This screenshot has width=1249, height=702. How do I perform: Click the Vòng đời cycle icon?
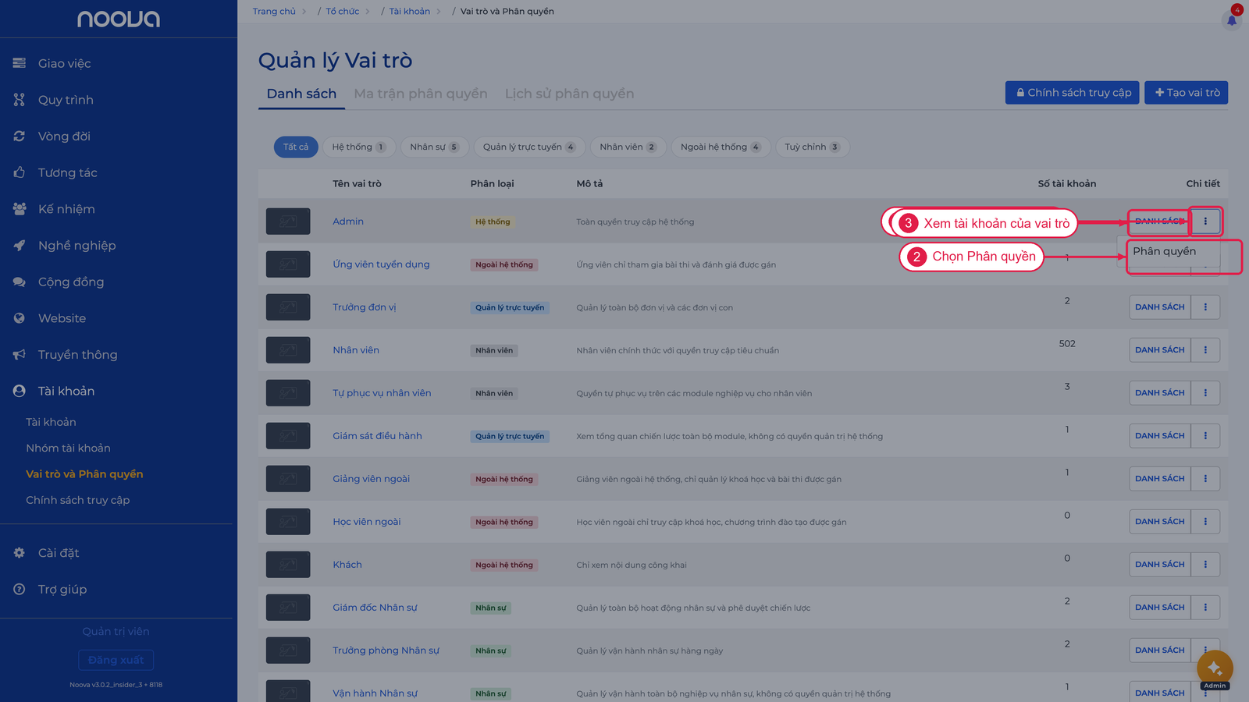point(20,136)
